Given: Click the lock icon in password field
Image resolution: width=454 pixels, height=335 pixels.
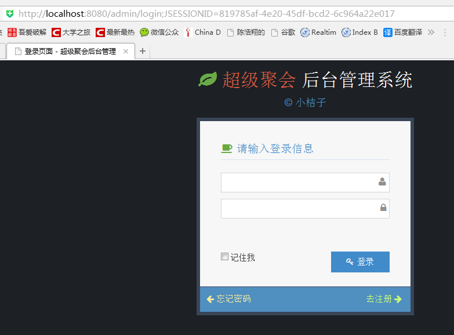Looking at the screenshot, I should click(x=383, y=207).
